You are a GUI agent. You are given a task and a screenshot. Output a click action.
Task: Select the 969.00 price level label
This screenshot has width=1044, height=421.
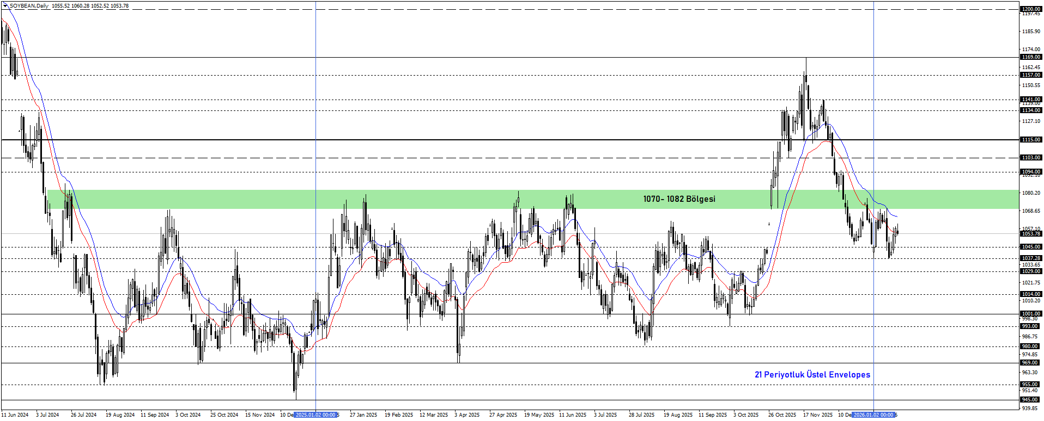click(x=1030, y=363)
